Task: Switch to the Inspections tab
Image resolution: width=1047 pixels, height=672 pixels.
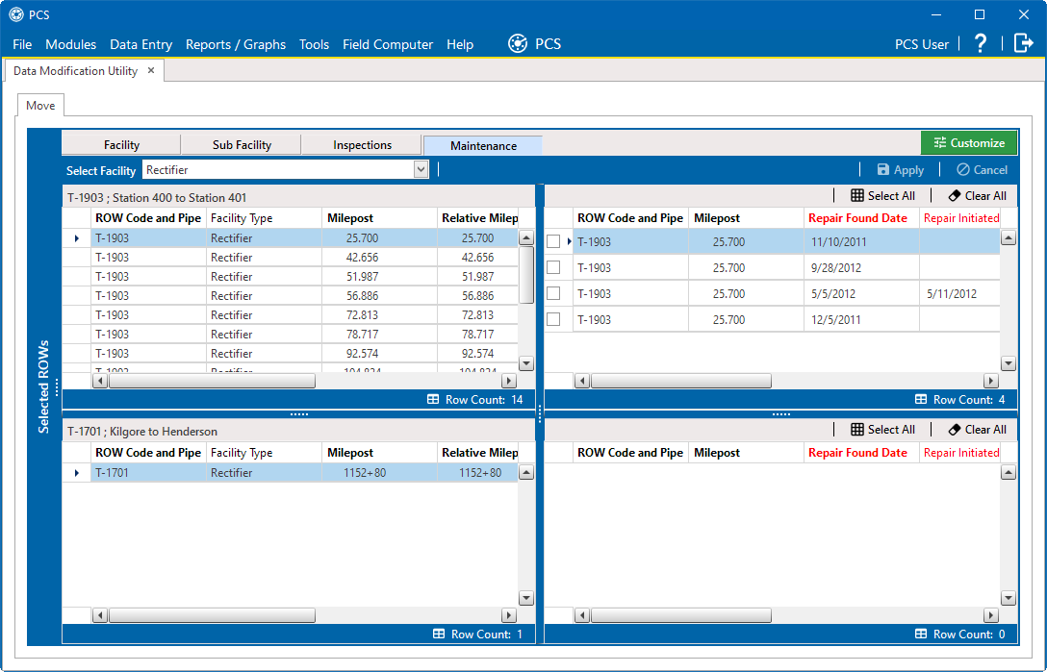Action: coord(363,145)
